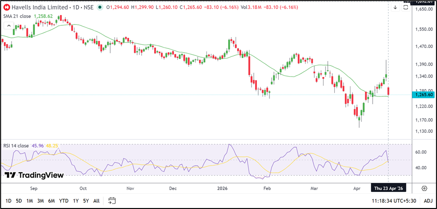The image size is (437, 209).
Task: Select the SMA 21 close indicator legend
Action: point(18,16)
